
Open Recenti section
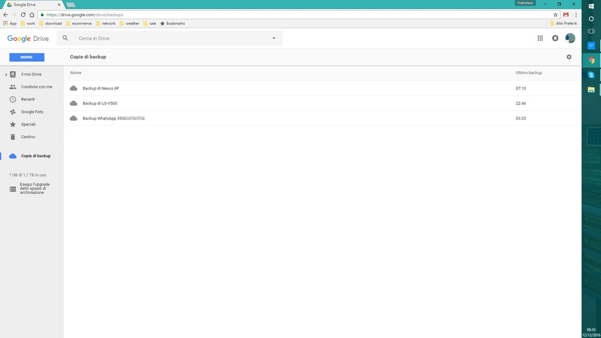[x=22, y=99]
